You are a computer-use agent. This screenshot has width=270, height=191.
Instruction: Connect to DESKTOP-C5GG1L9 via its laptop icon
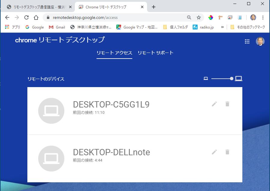(x=51, y=111)
